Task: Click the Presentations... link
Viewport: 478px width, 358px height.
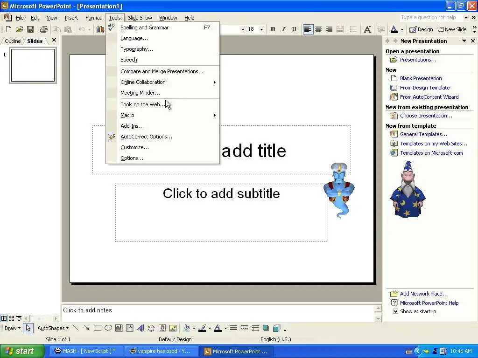Action: pos(418,60)
